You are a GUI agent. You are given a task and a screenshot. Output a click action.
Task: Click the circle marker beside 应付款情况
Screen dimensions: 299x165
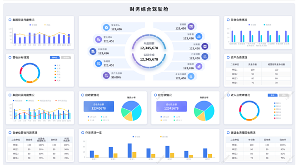pos(155,95)
